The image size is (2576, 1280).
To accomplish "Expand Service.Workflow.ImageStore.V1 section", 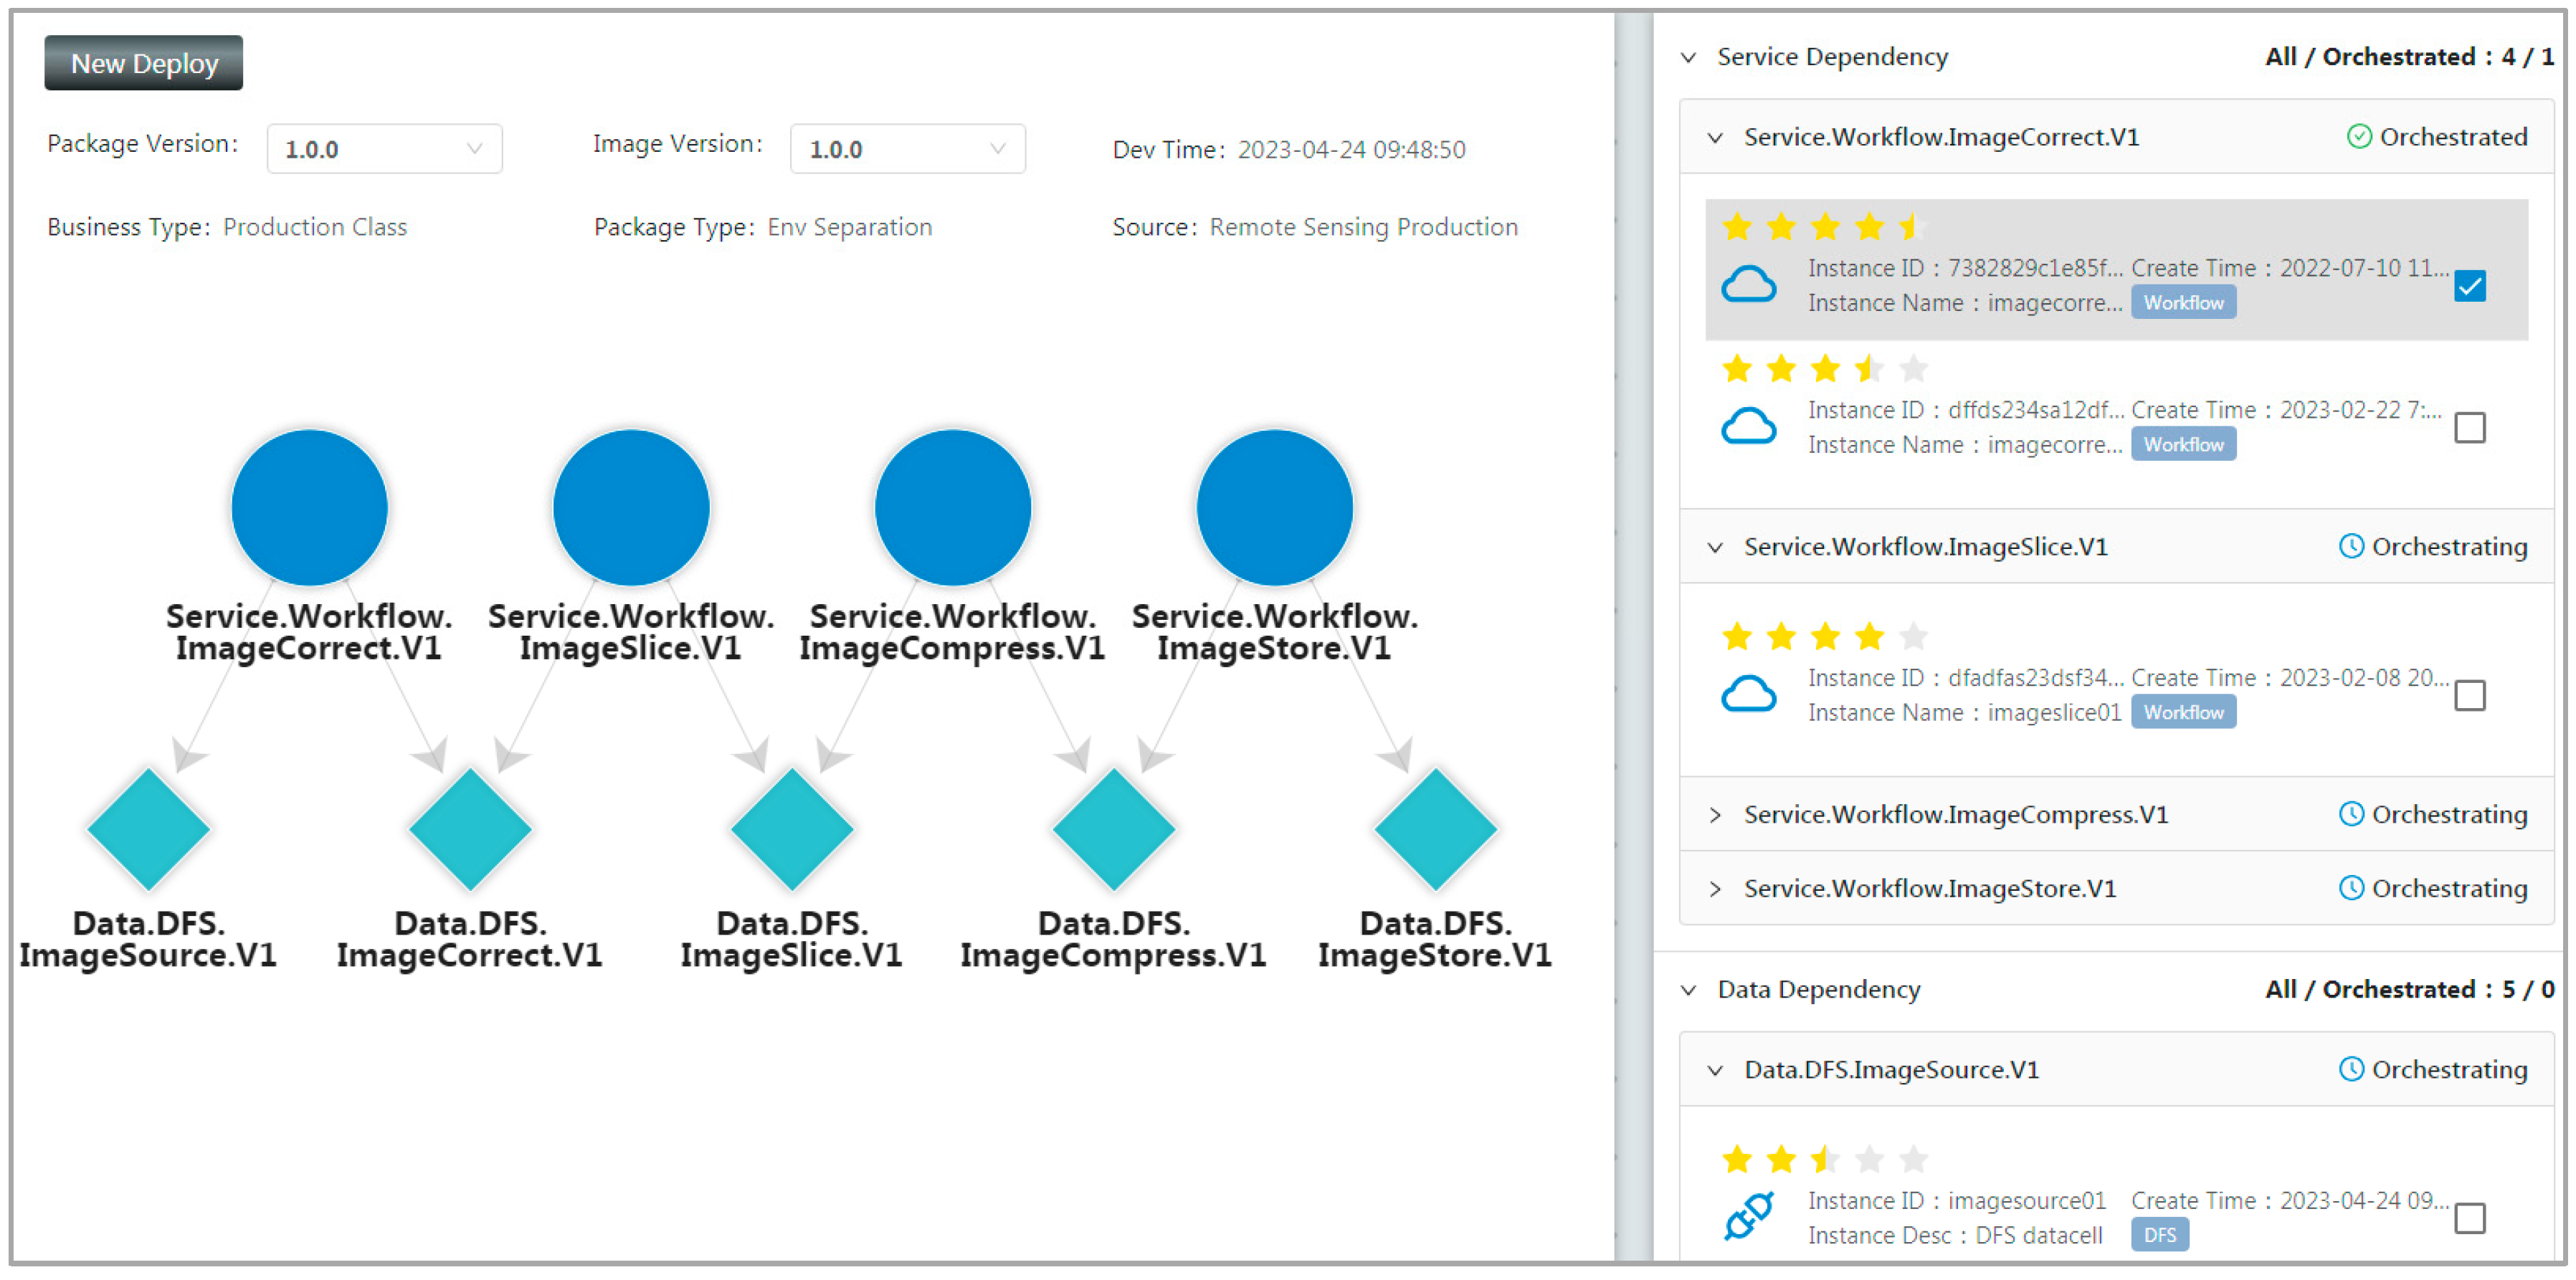I will (x=1715, y=889).
